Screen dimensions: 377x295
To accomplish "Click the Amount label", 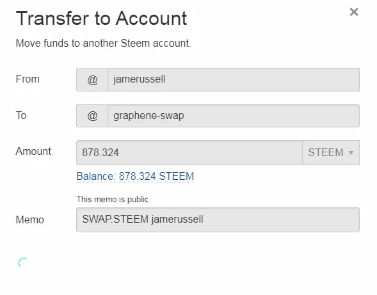I will pos(33,152).
